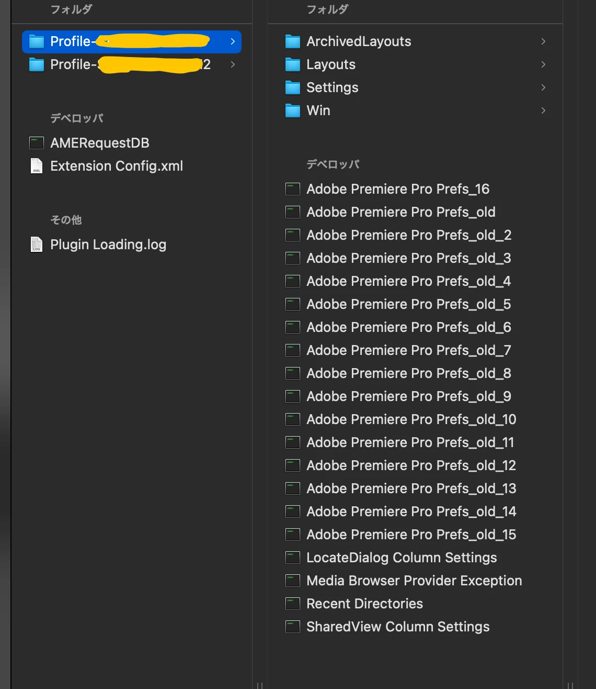Click the Win folder icon
Viewport: 596px width, 689px height.
pyautogui.click(x=293, y=110)
